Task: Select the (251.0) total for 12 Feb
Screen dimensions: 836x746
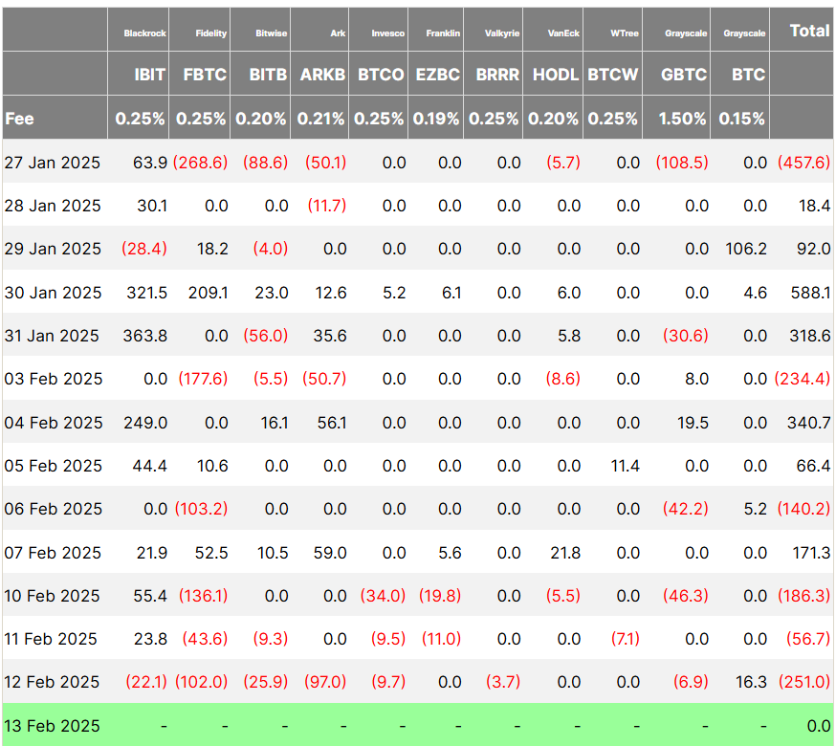Action: coord(803,682)
